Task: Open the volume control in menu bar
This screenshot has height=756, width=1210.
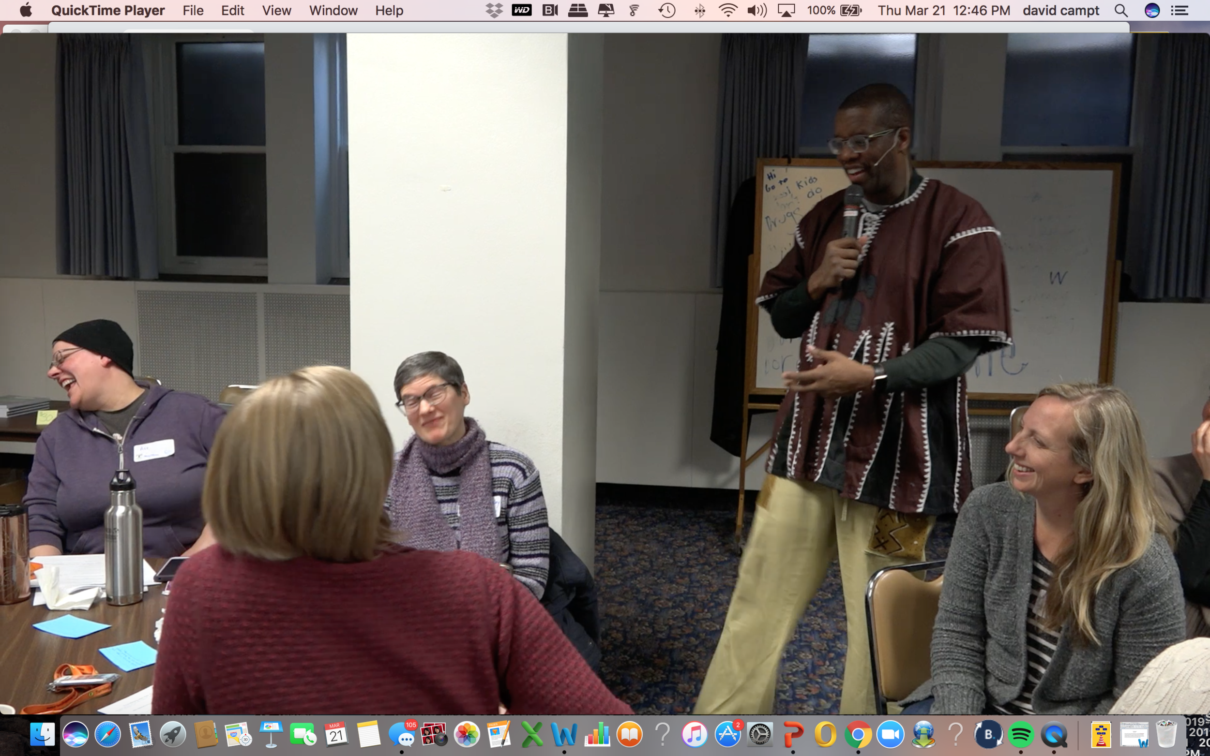Action: 757,10
